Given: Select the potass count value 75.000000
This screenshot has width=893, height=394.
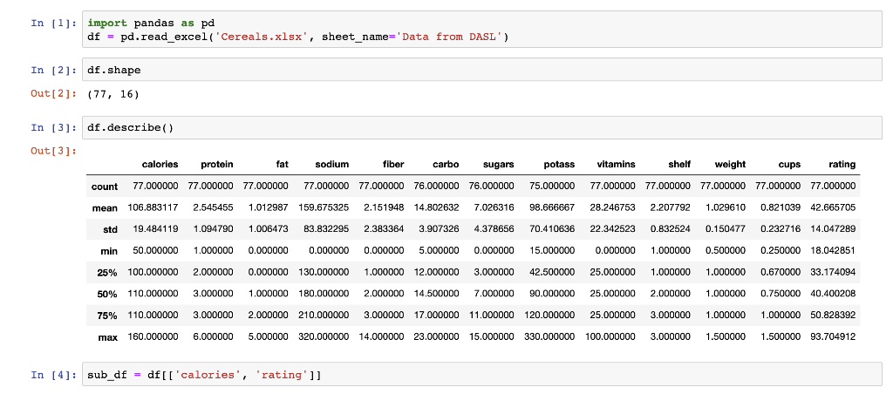Looking at the screenshot, I should 552,186.
